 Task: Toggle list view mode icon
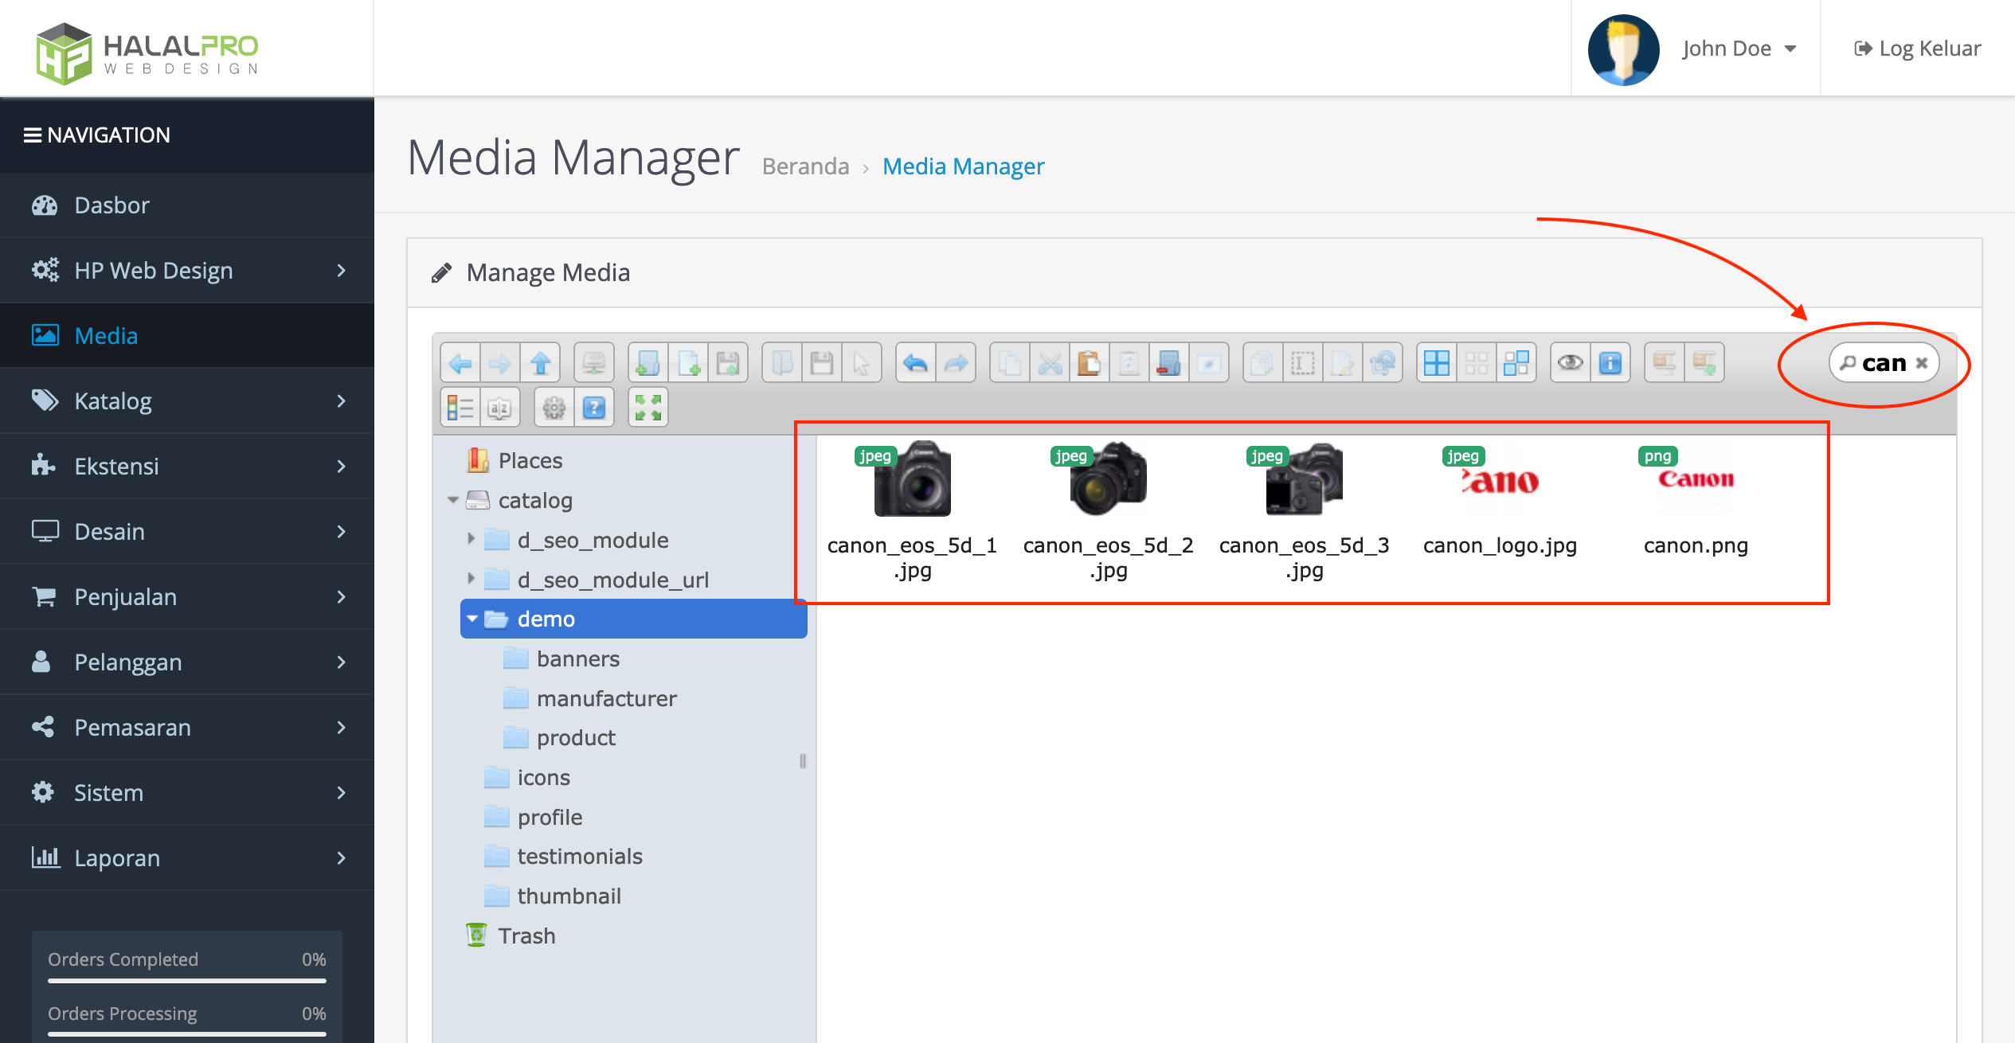point(460,408)
